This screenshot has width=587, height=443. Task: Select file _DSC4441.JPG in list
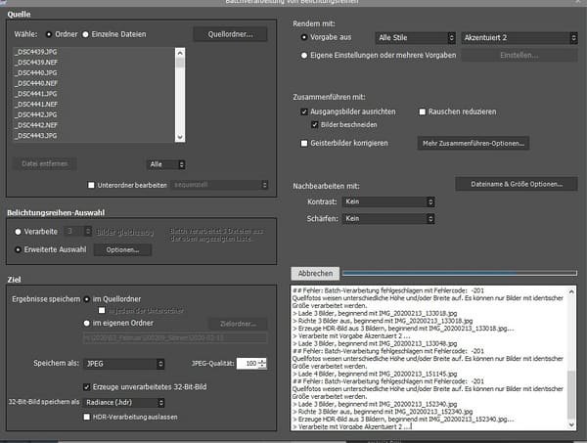[x=36, y=94]
